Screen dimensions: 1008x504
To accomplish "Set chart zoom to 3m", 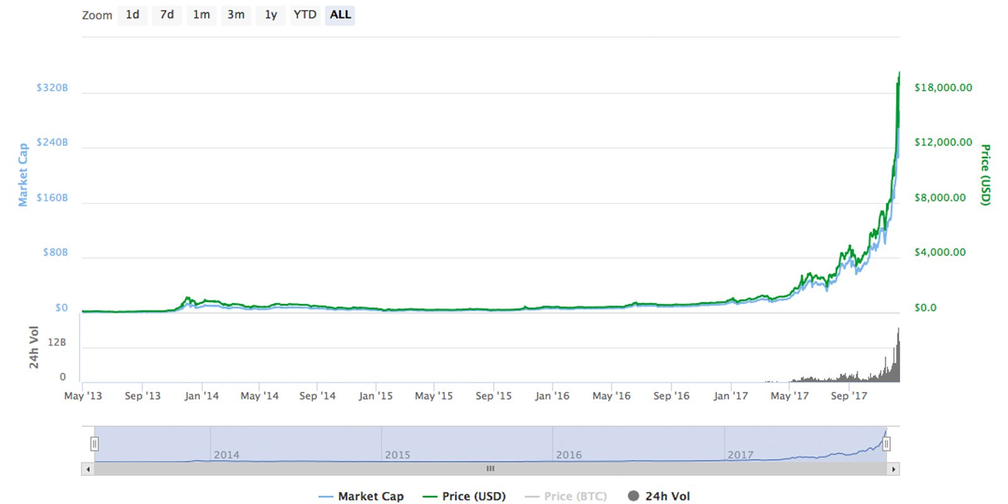I will tap(236, 15).
